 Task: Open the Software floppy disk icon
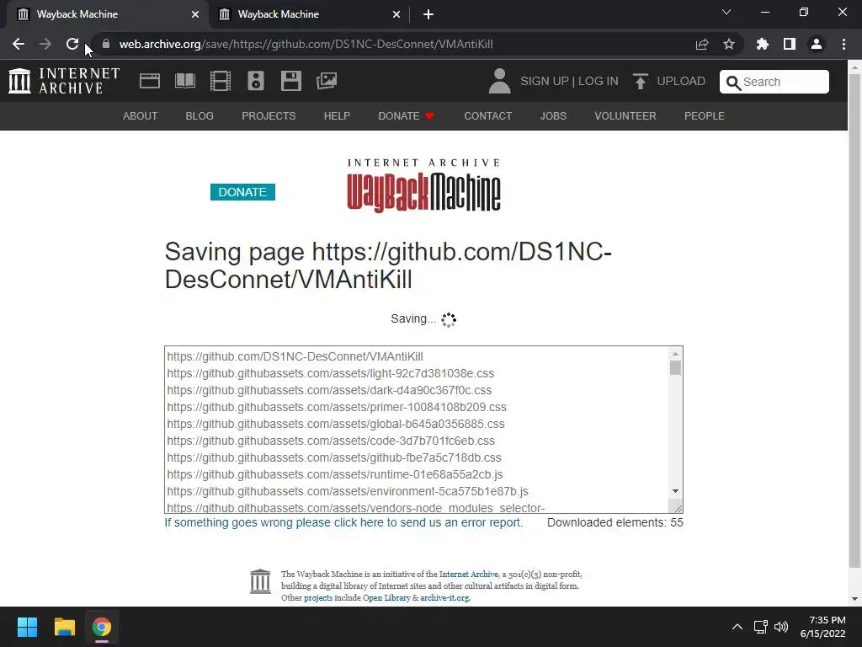(290, 81)
